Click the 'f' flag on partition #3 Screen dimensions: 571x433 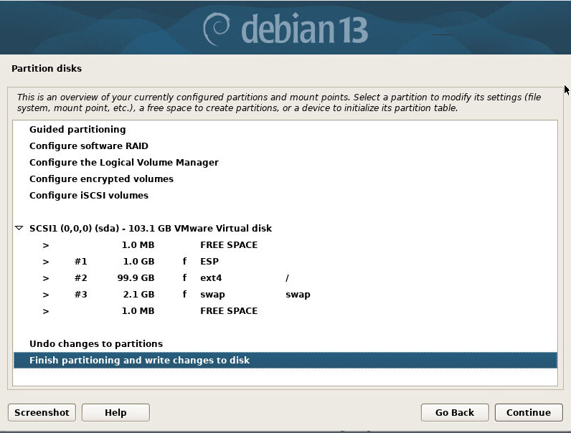(184, 294)
